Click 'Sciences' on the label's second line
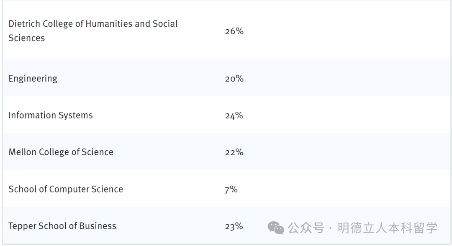452x246 pixels. (26, 38)
